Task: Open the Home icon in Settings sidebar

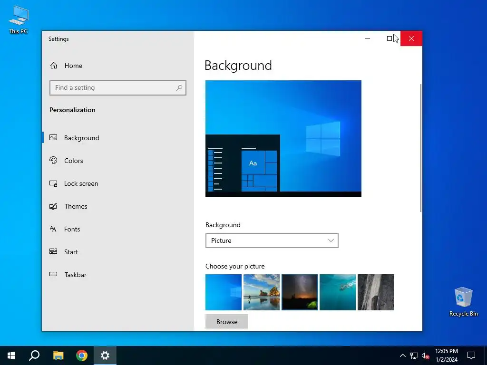Action: click(54, 66)
